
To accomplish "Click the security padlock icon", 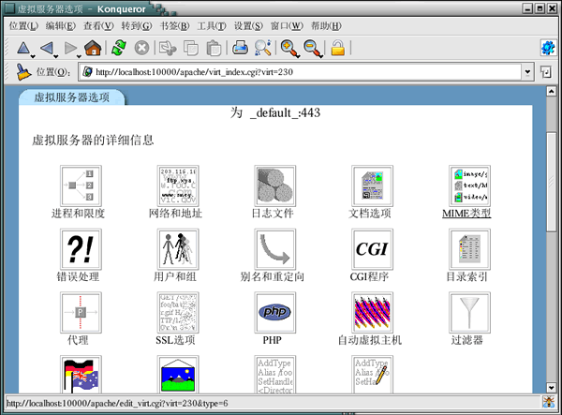I will 337,48.
